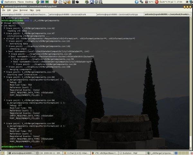Click the green round panel icon

click(x=87, y=2)
